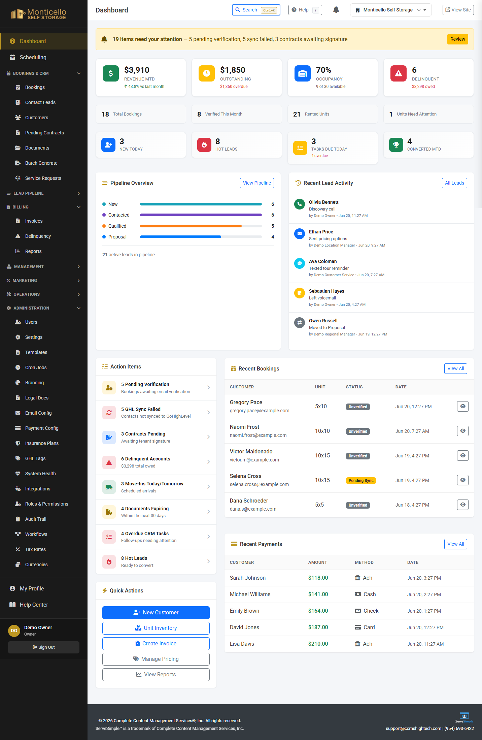Open Scheduling in the sidebar
The width and height of the screenshot is (482, 740).
pyautogui.click(x=44, y=57)
